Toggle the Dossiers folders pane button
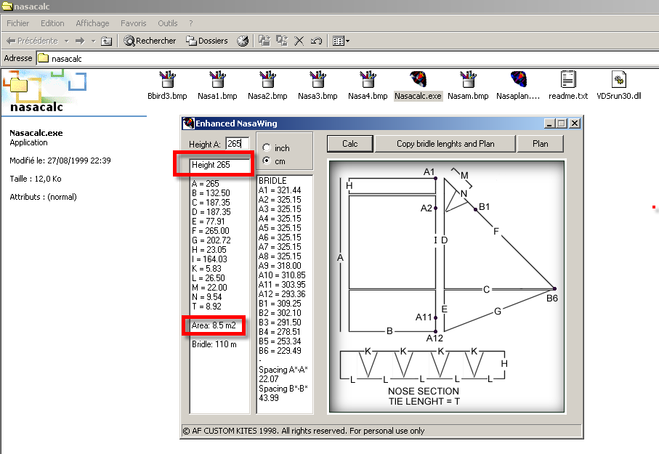Image resolution: width=659 pixels, height=454 pixels. click(207, 41)
